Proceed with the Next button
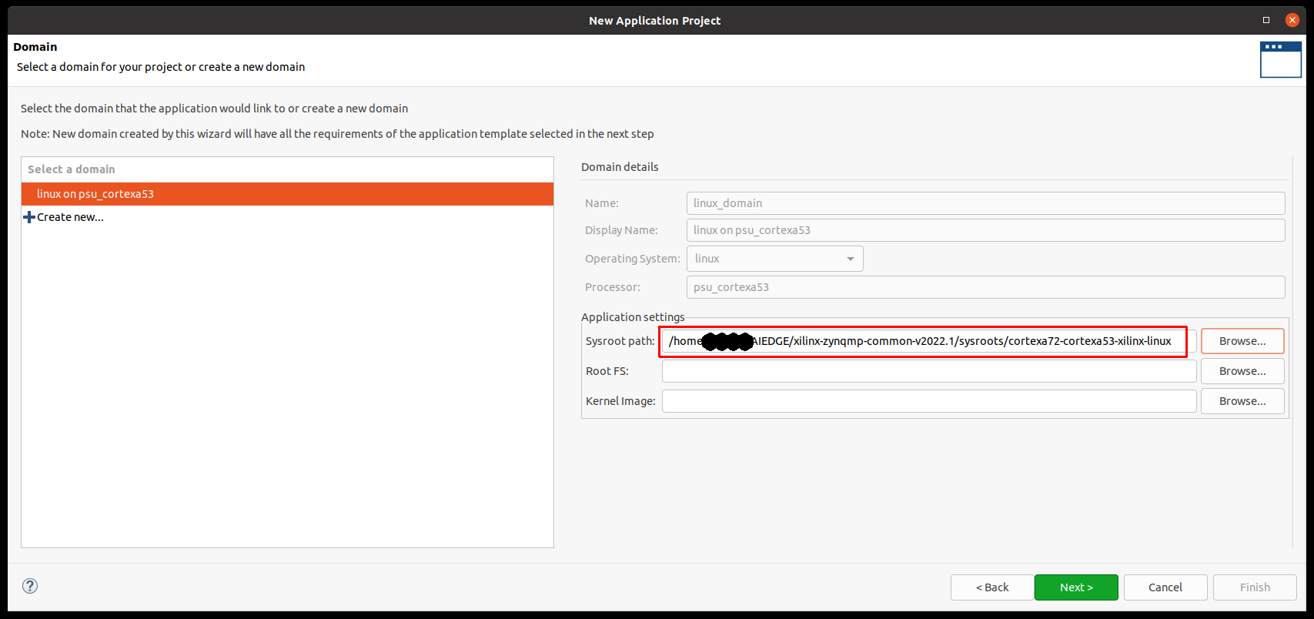 [1076, 587]
